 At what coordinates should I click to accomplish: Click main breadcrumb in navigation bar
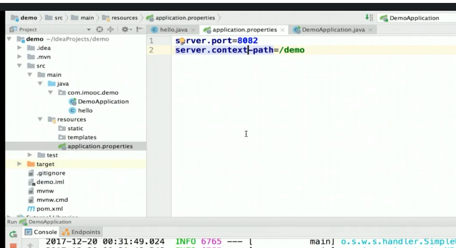pyautogui.click(x=82, y=18)
